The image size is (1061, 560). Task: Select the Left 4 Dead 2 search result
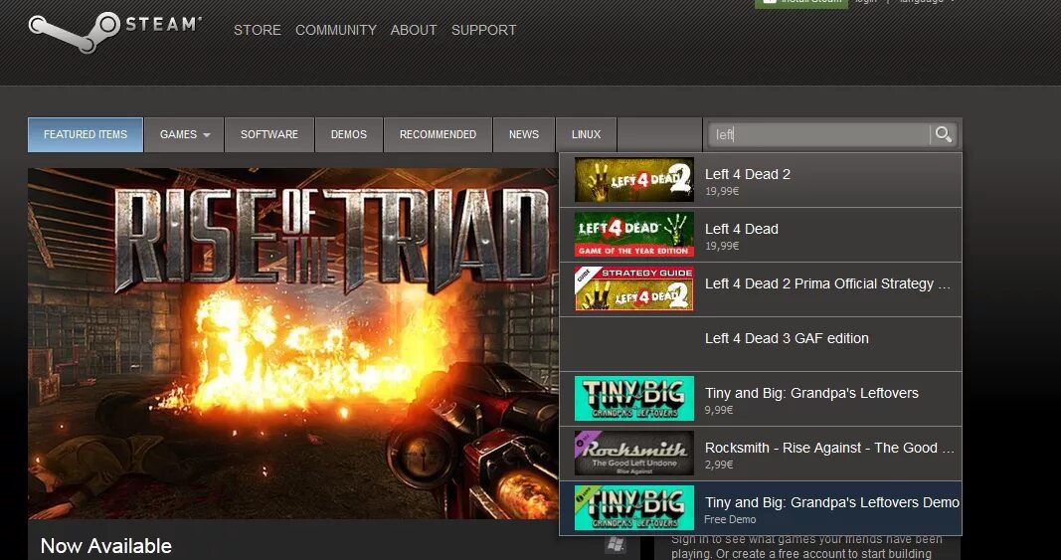(761, 180)
